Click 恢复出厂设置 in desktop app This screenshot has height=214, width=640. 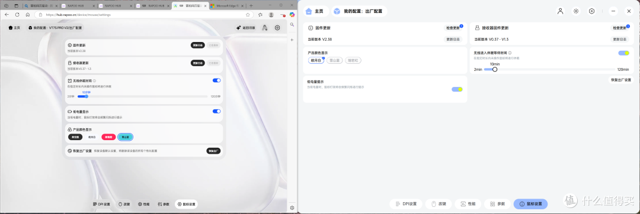pos(620,80)
